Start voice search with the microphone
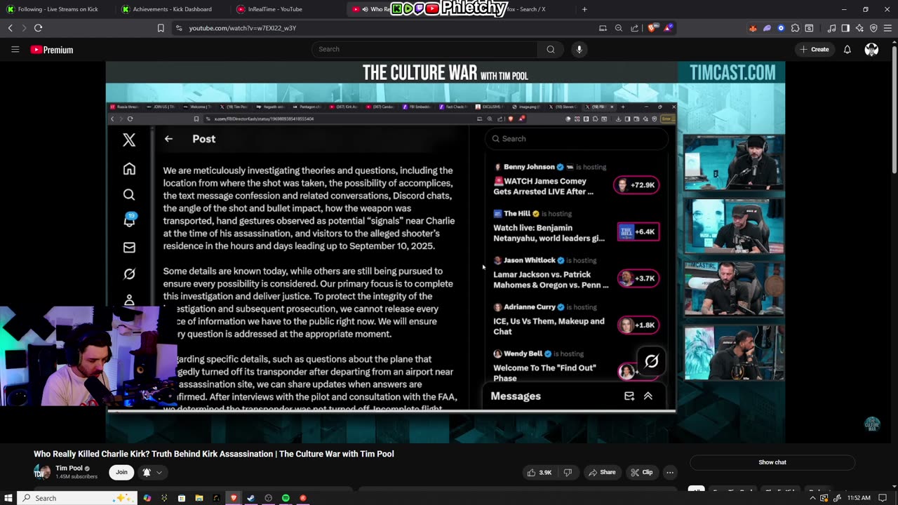The image size is (898, 505). 579,49
